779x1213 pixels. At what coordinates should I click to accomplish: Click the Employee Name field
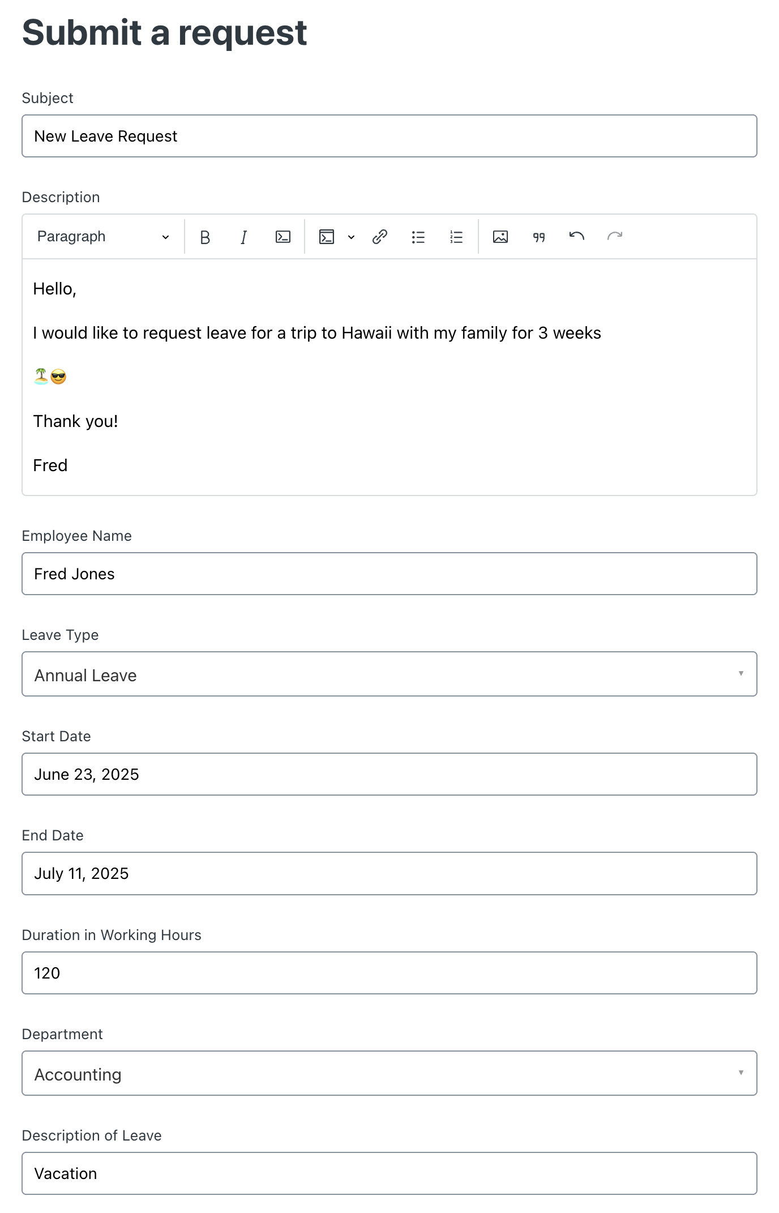pos(389,574)
